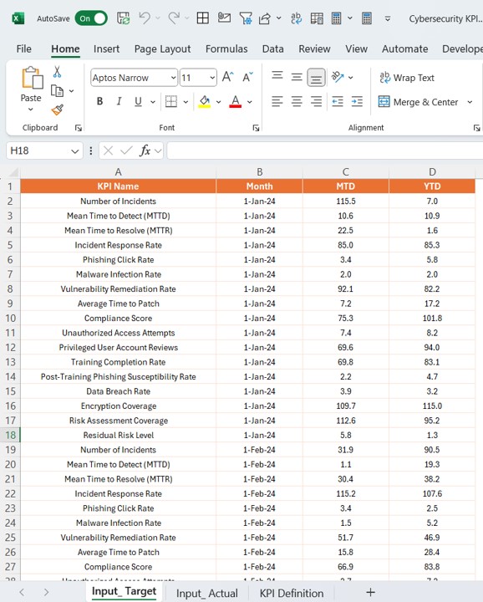Screen dimensions: 483x602
Task: Open the Font settings dialog launcher
Action: (x=256, y=128)
